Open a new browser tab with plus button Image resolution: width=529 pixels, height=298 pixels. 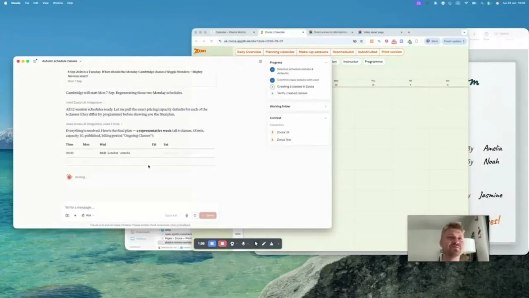coord(409,32)
